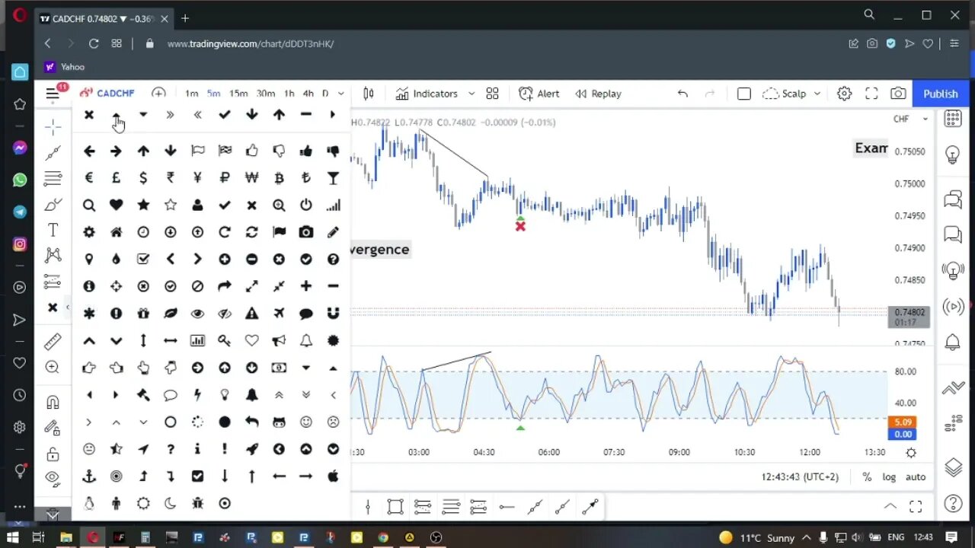Select the cocktail glass icon

click(x=333, y=178)
